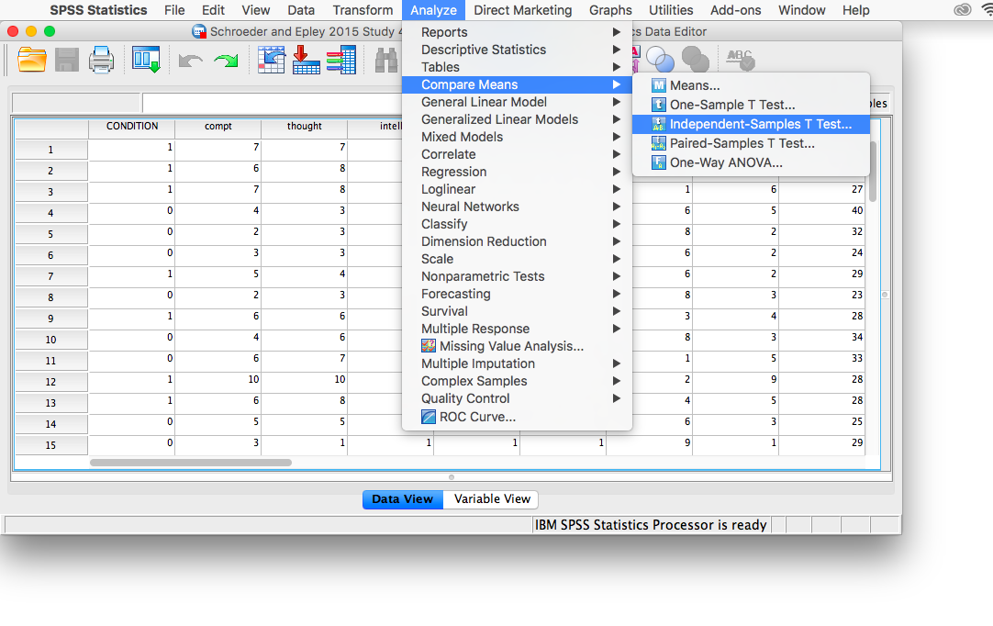Viewport: 993px width, 626px height.
Task: Choose One-Sample T Test... from the submenu
Action: pyautogui.click(x=751, y=105)
